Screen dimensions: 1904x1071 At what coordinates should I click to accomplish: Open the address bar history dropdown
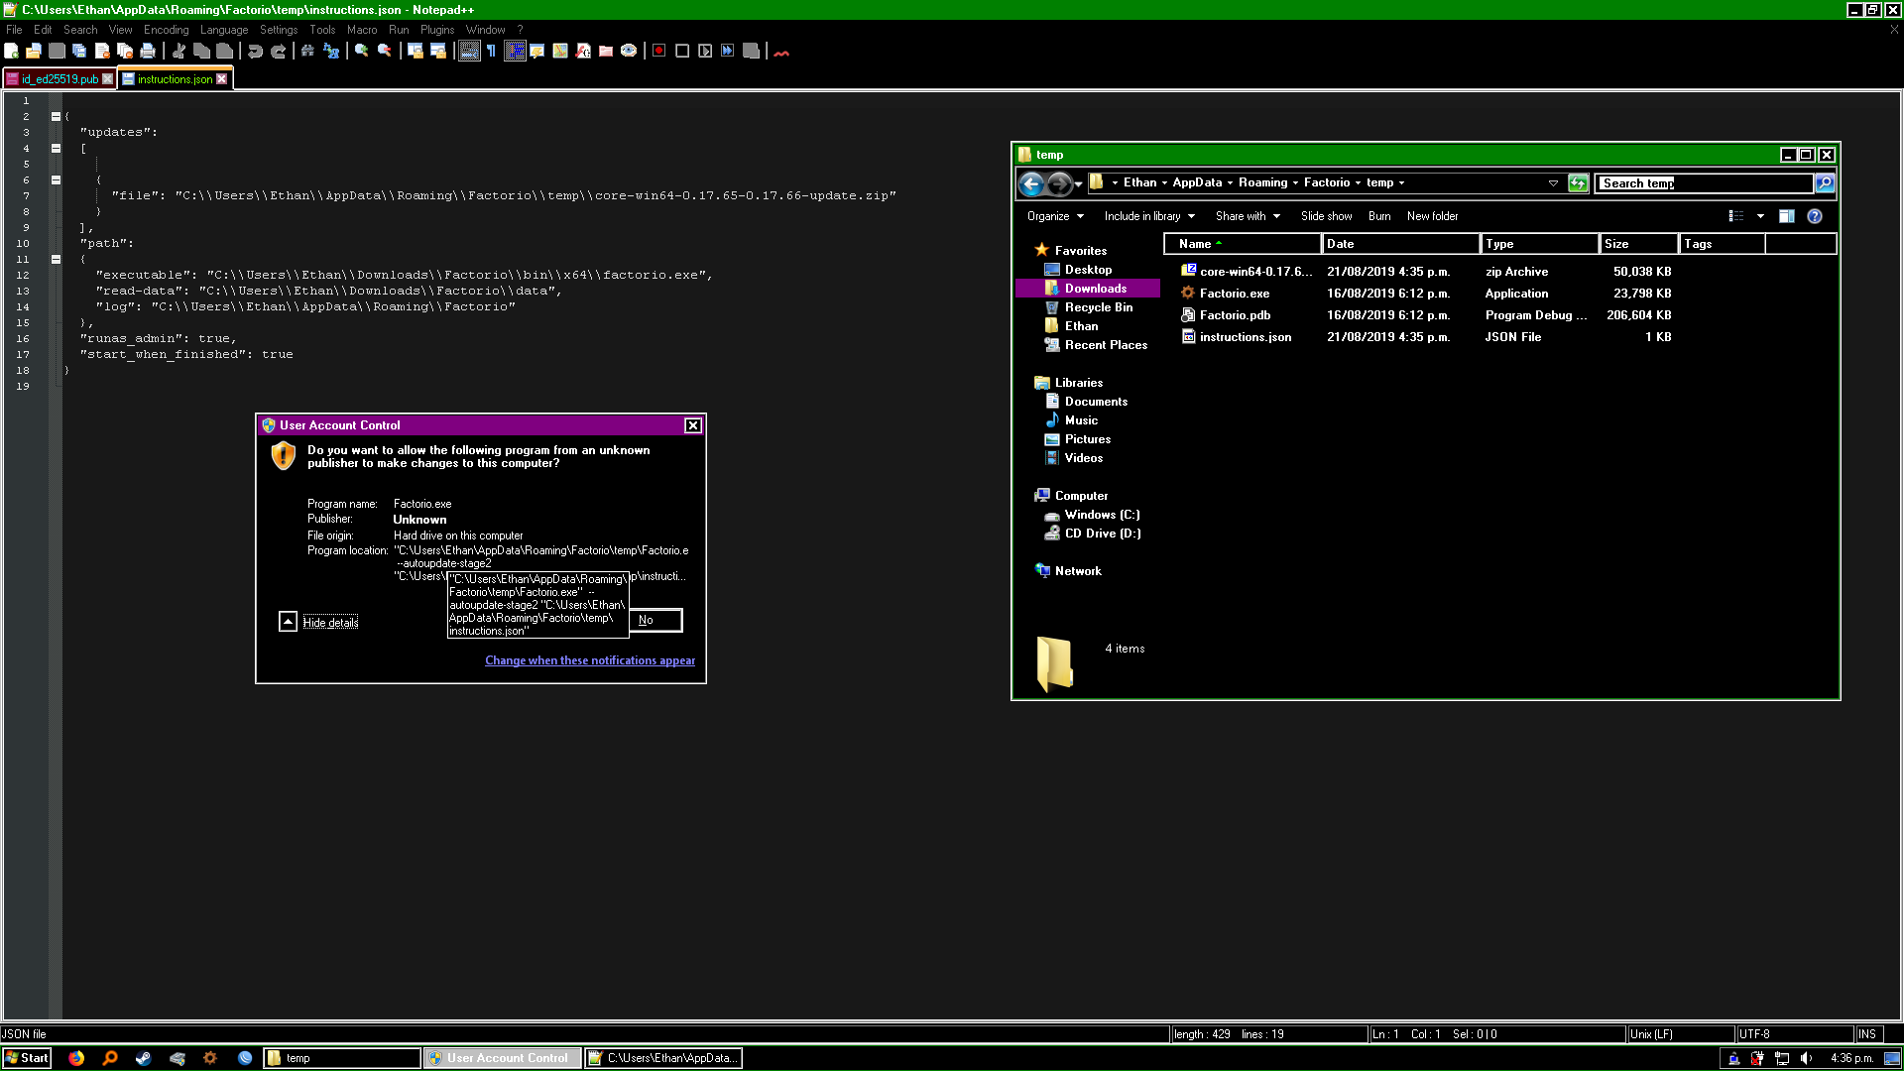coord(1553,182)
